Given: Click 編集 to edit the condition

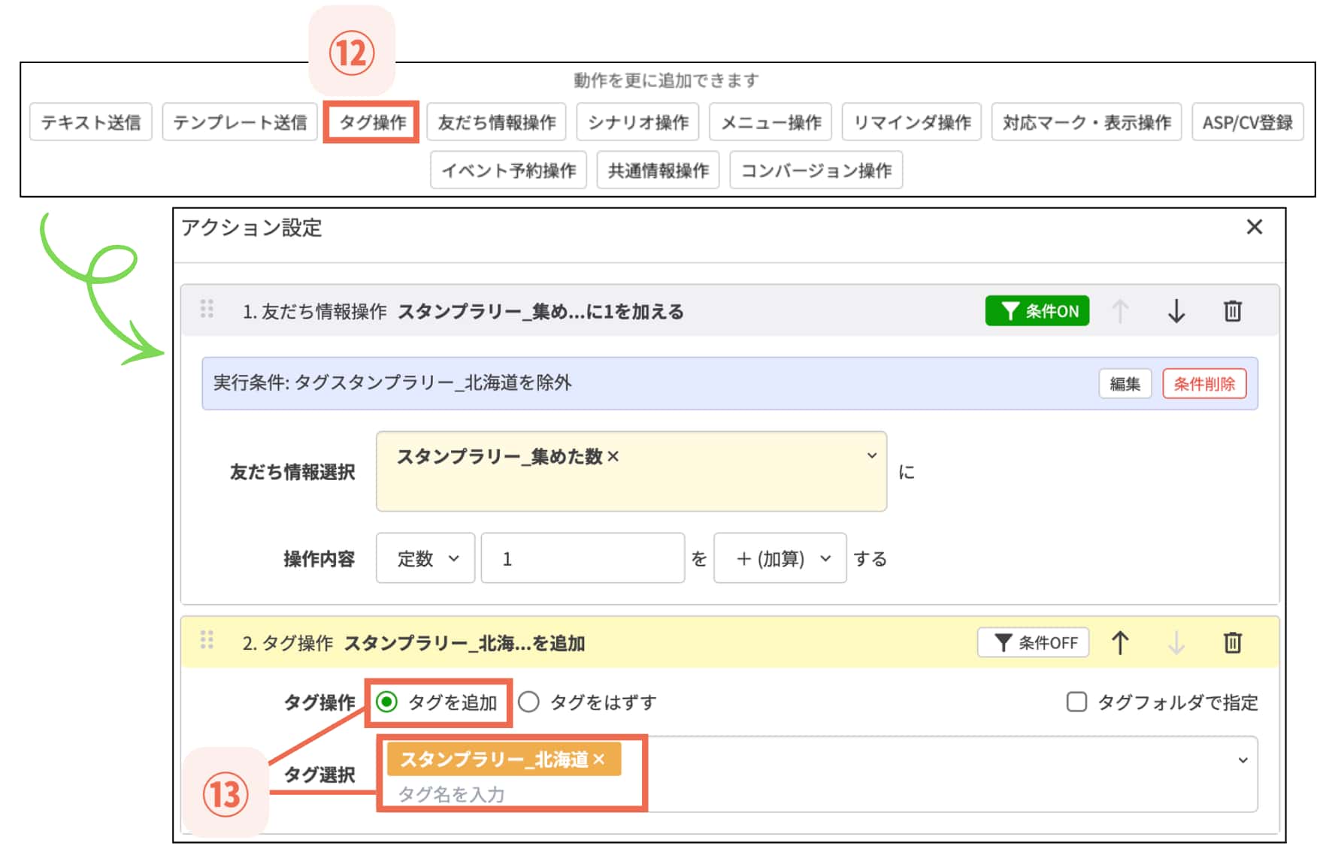Looking at the screenshot, I should (x=1125, y=384).
